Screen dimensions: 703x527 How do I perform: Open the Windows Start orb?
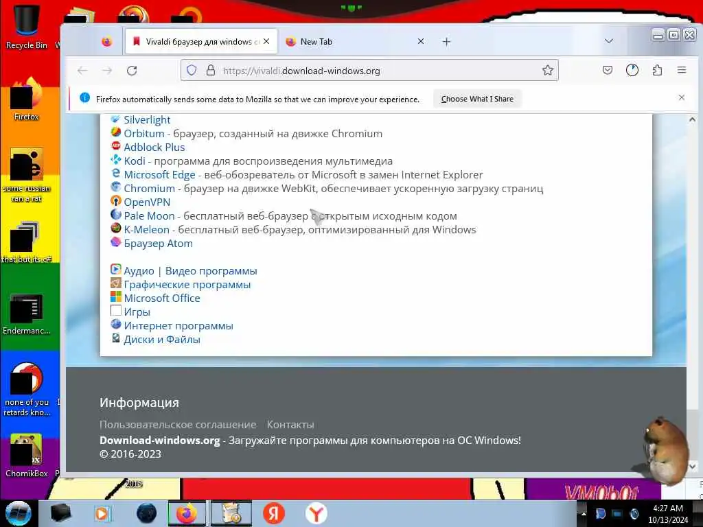pyautogui.click(x=18, y=513)
